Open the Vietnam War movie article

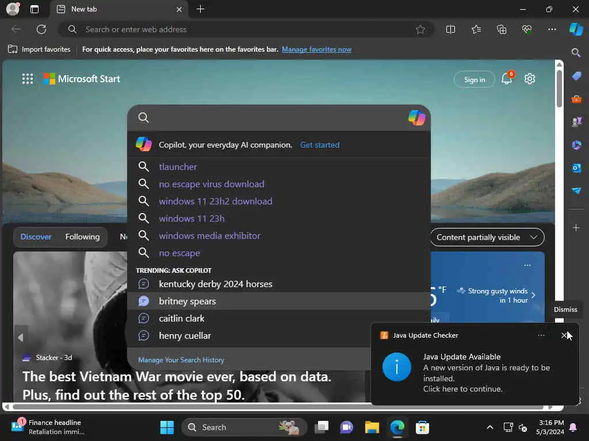click(177, 385)
